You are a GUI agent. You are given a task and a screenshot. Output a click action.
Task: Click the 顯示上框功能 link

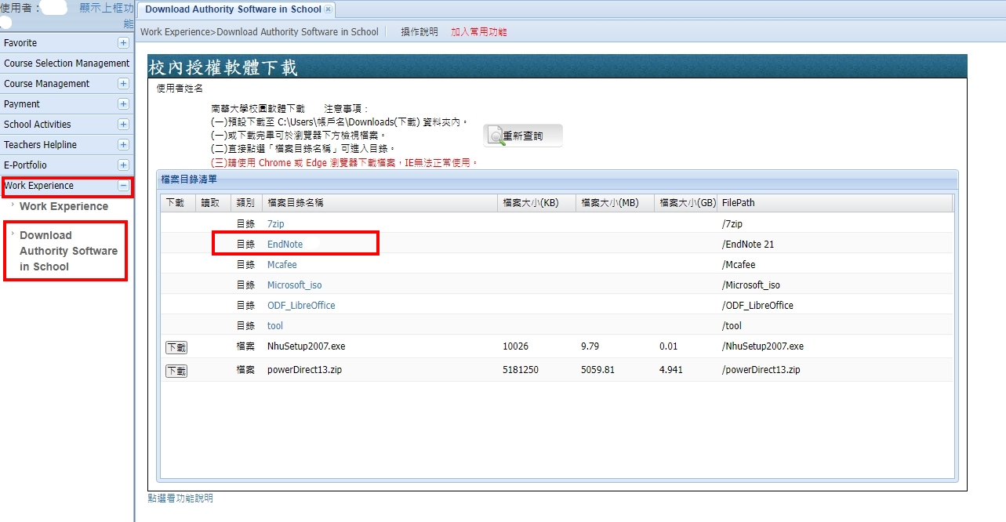[107, 15]
